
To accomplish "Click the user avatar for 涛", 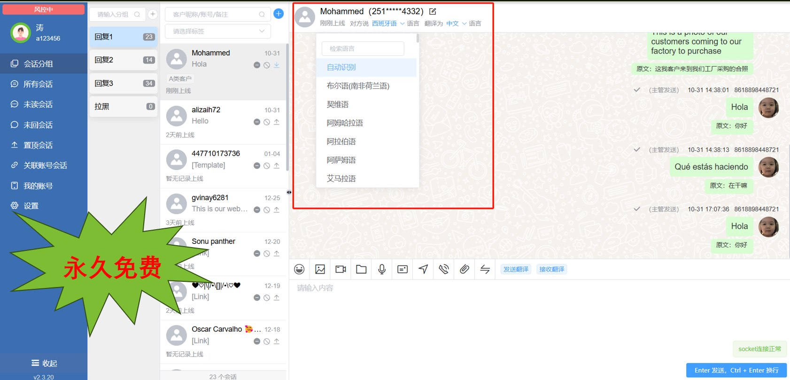I will point(21,33).
